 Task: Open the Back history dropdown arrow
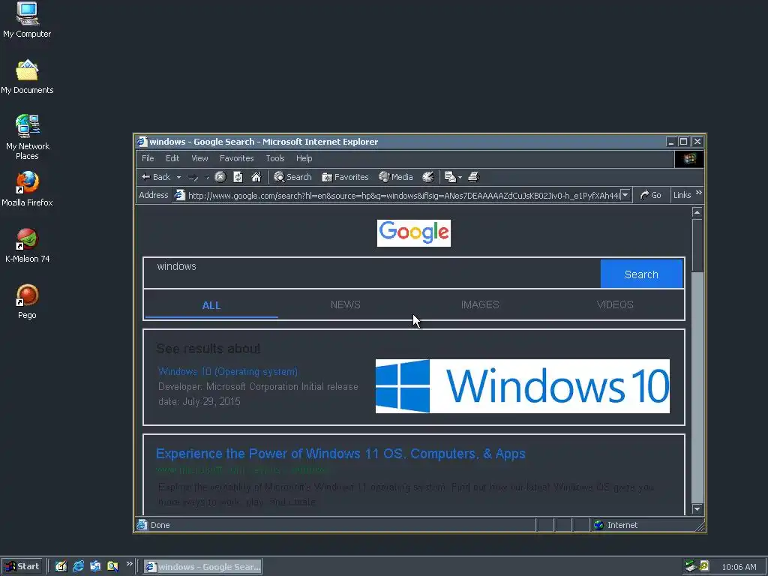178,177
